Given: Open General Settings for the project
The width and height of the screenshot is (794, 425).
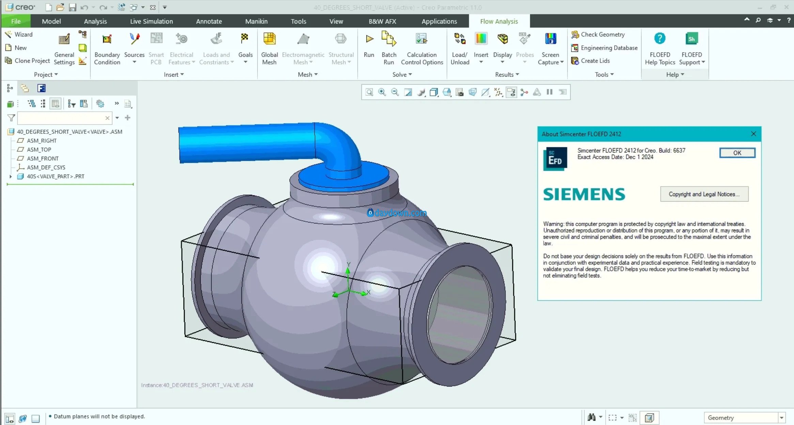Looking at the screenshot, I should click(64, 49).
